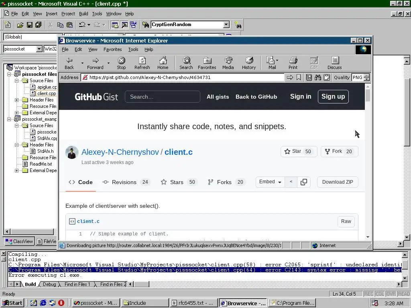This screenshot has height=308, width=411.
Task: Open the Window menu in Visual C++
Action: [114, 14]
